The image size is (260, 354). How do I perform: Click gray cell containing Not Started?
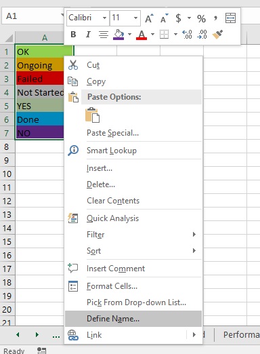click(40, 92)
